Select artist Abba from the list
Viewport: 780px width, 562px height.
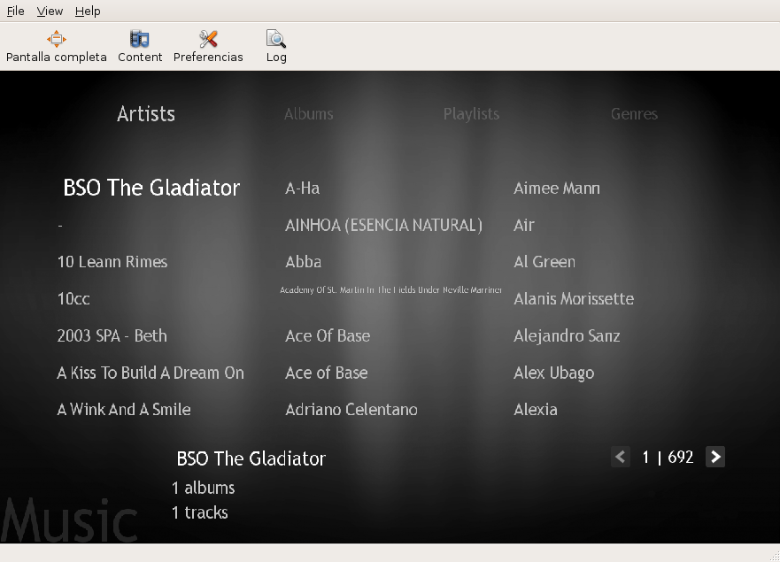303,262
